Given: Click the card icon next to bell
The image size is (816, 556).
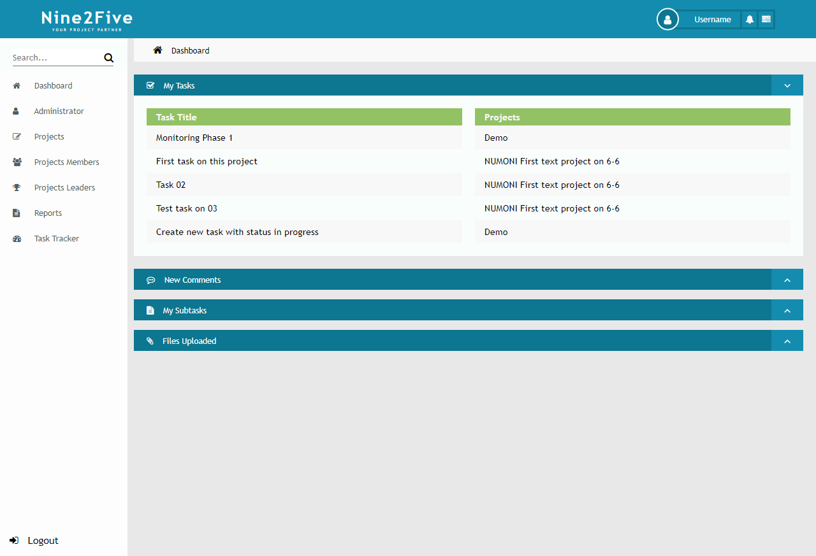Looking at the screenshot, I should [766, 19].
